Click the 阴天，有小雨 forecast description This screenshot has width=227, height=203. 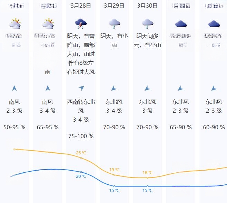tap(114, 40)
